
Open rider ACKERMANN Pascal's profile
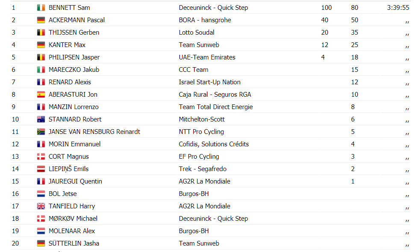(x=77, y=20)
